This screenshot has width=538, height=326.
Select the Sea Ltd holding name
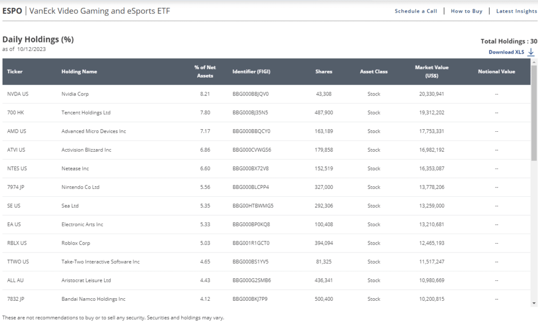click(70, 206)
